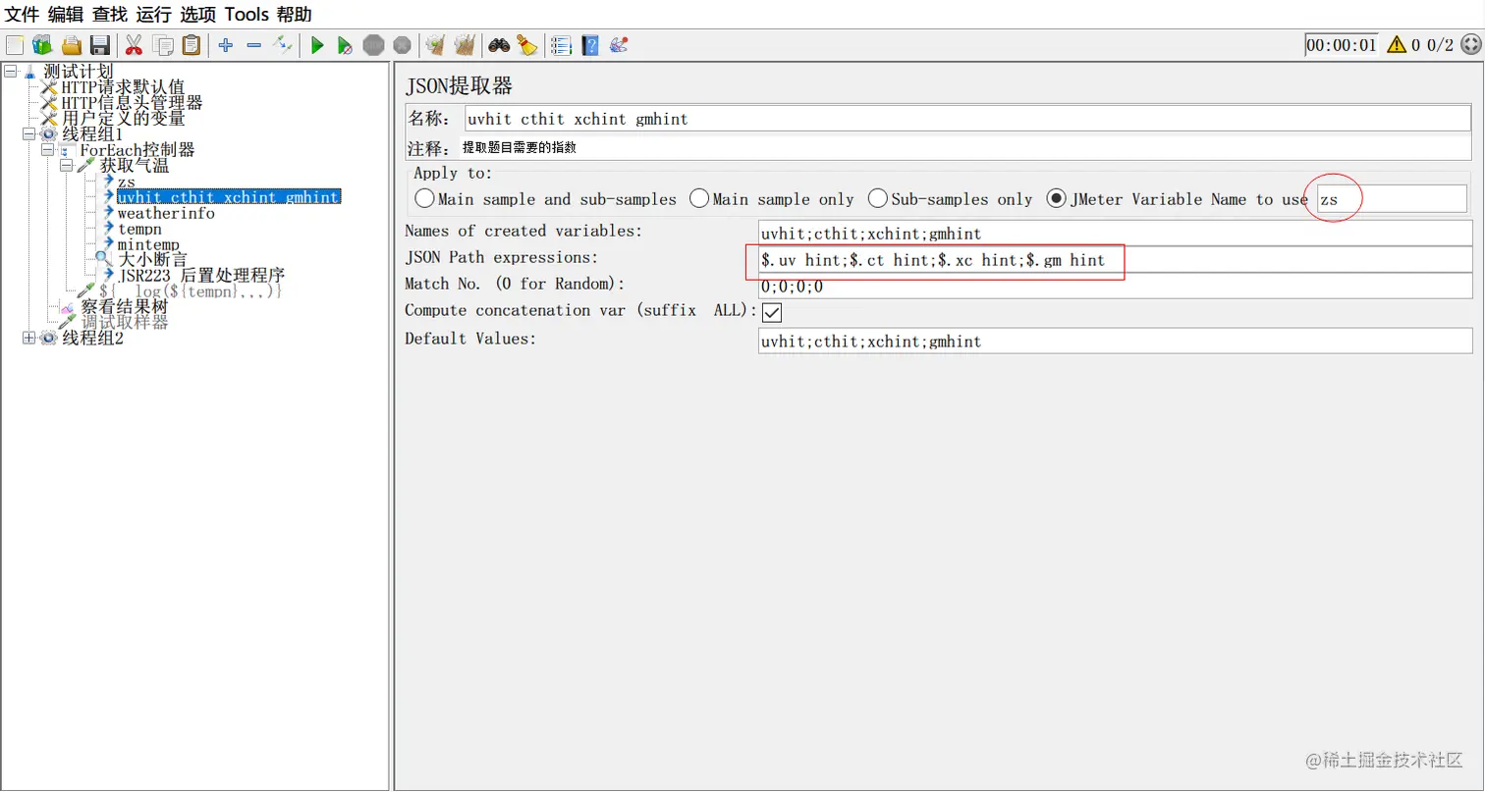Collapse the 测试计划 root node
The image size is (1485, 792).
pos(11,72)
